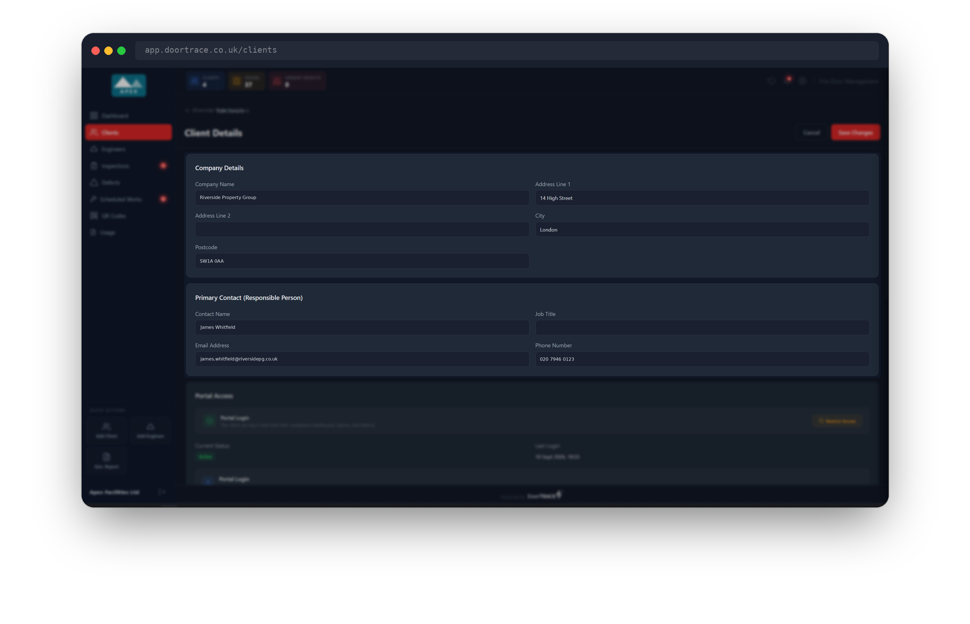The height and width of the screenshot is (624, 970).
Task: Click the Primary Contact (Responsible Person) heading
Action: [x=249, y=297]
